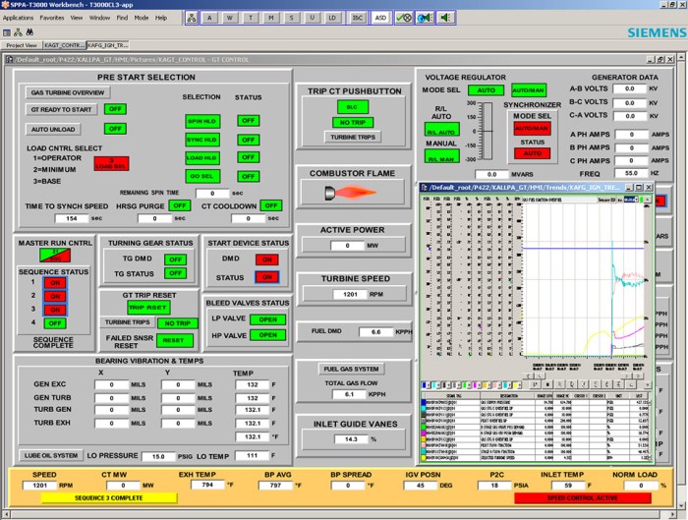The image size is (688, 520).
Task: Switch to the Project View tab
Action: 21,45
